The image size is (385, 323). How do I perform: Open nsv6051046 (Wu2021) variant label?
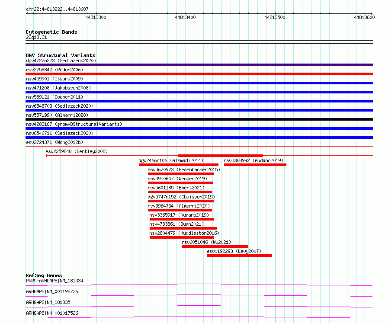click(206, 242)
